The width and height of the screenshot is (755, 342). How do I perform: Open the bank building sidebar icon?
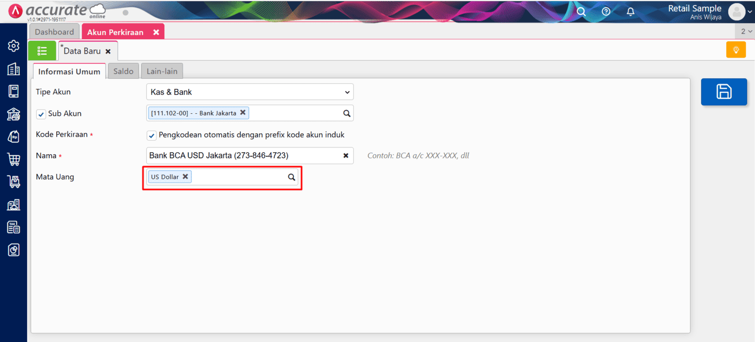coord(14,114)
